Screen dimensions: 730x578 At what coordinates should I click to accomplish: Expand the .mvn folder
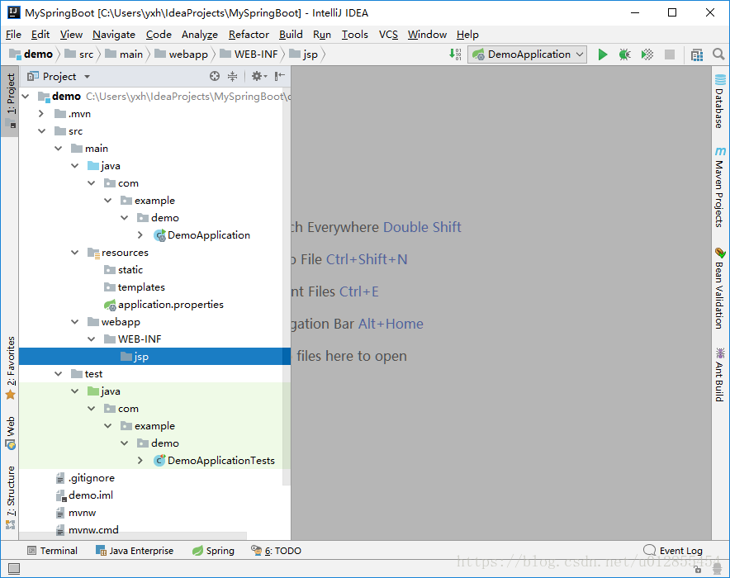[x=41, y=114]
